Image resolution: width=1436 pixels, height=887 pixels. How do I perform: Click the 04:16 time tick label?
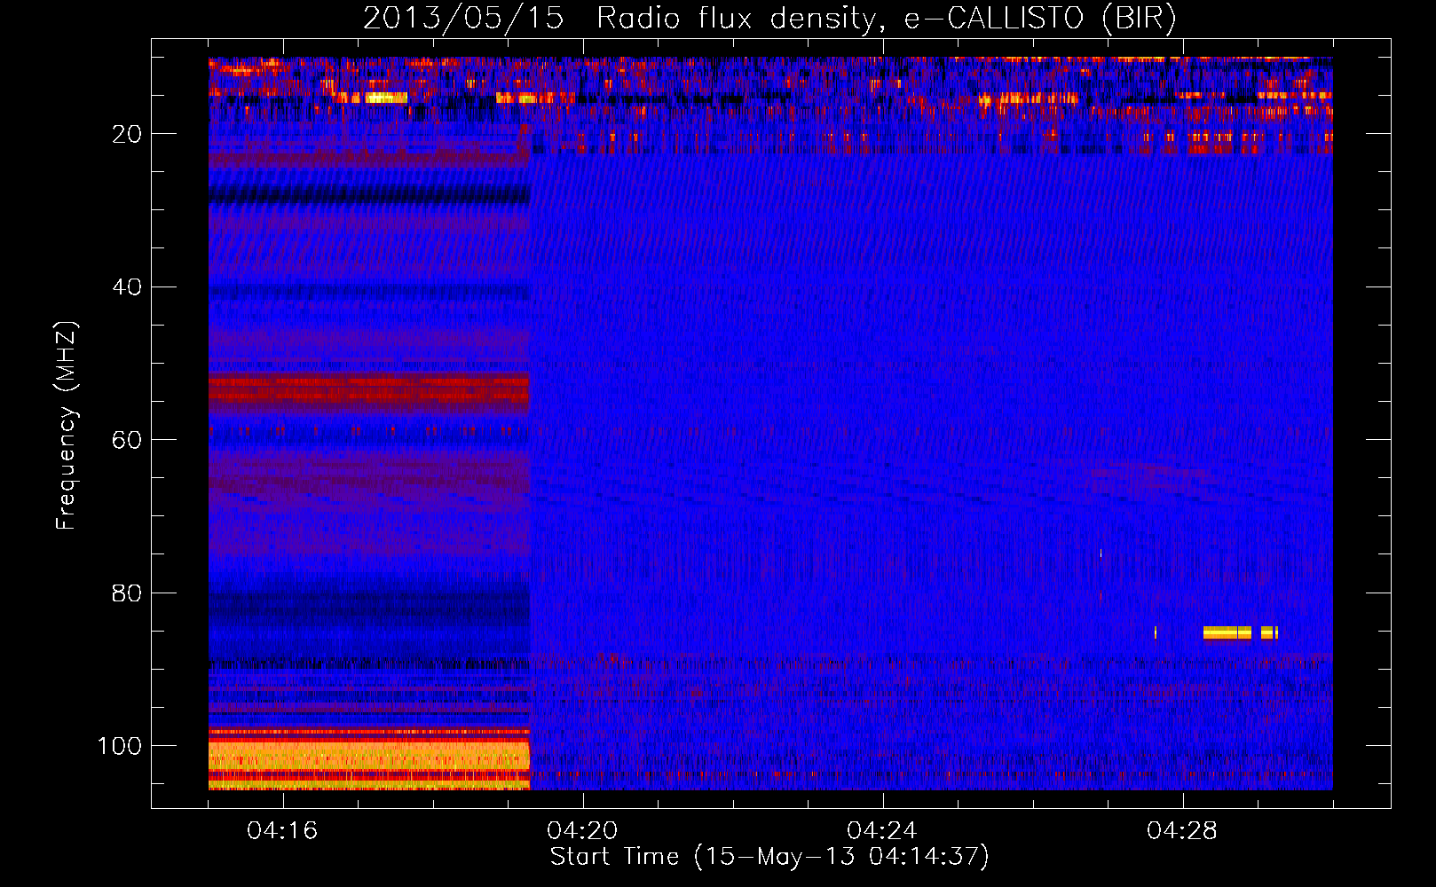pyautogui.click(x=283, y=831)
